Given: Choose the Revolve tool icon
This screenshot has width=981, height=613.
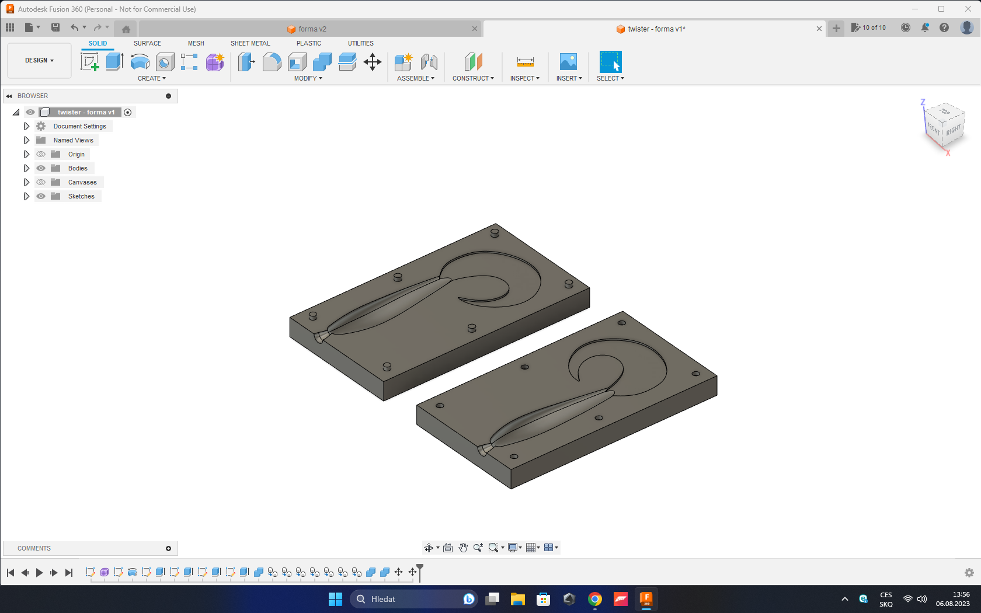Looking at the screenshot, I should (140, 62).
